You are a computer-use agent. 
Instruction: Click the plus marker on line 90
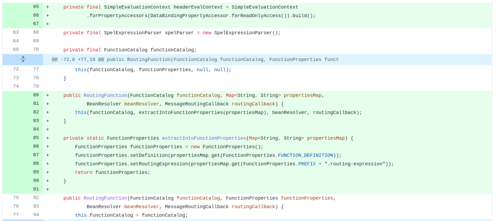point(48,181)
